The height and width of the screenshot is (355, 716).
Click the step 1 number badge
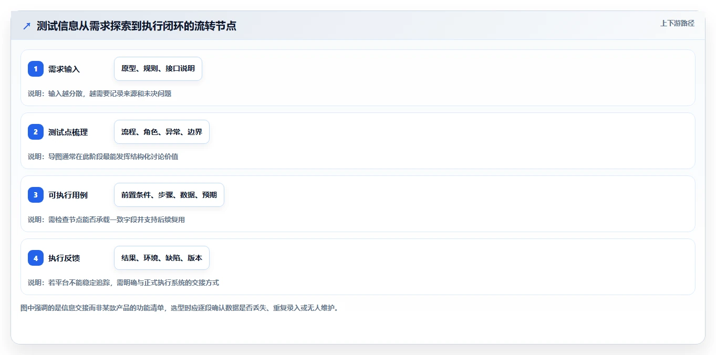click(36, 69)
